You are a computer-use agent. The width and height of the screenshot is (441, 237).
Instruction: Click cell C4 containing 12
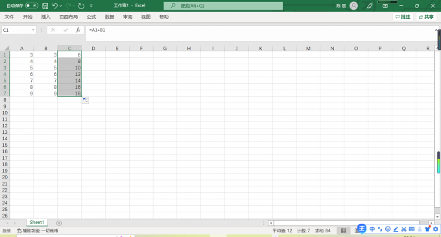(69, 74)
